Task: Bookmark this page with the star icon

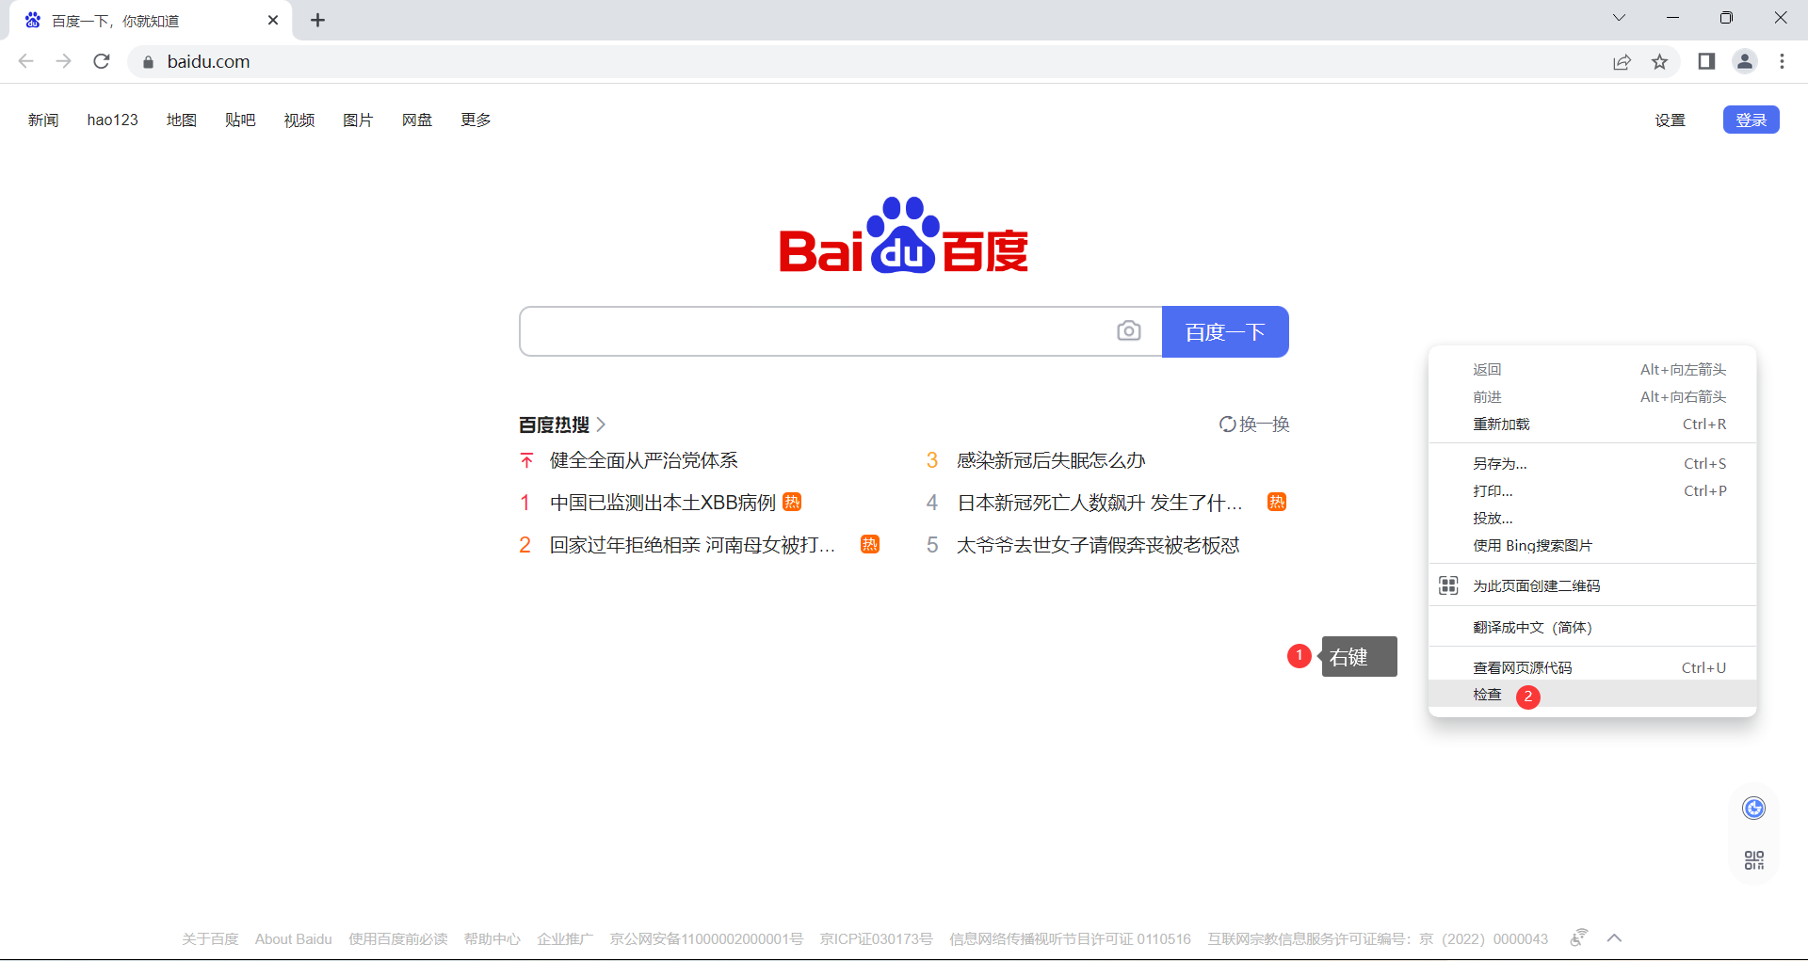Action: (x=1659, y=62)
